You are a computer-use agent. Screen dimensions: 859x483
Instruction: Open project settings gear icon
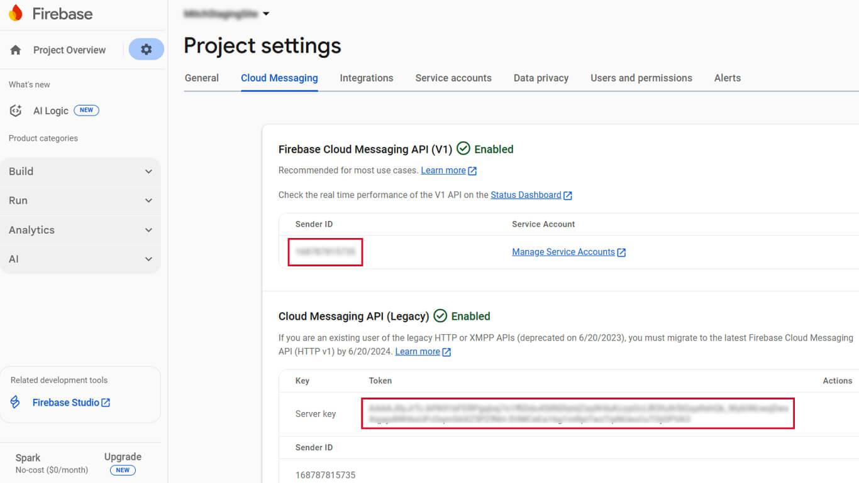tap(147, 50)
